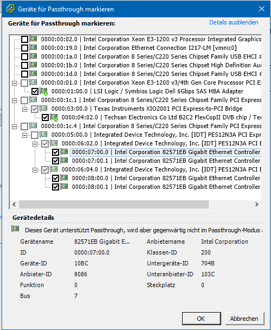
Task: Click device icon for 0000:00:1d.0 USB EHCI
Action: 33,73
